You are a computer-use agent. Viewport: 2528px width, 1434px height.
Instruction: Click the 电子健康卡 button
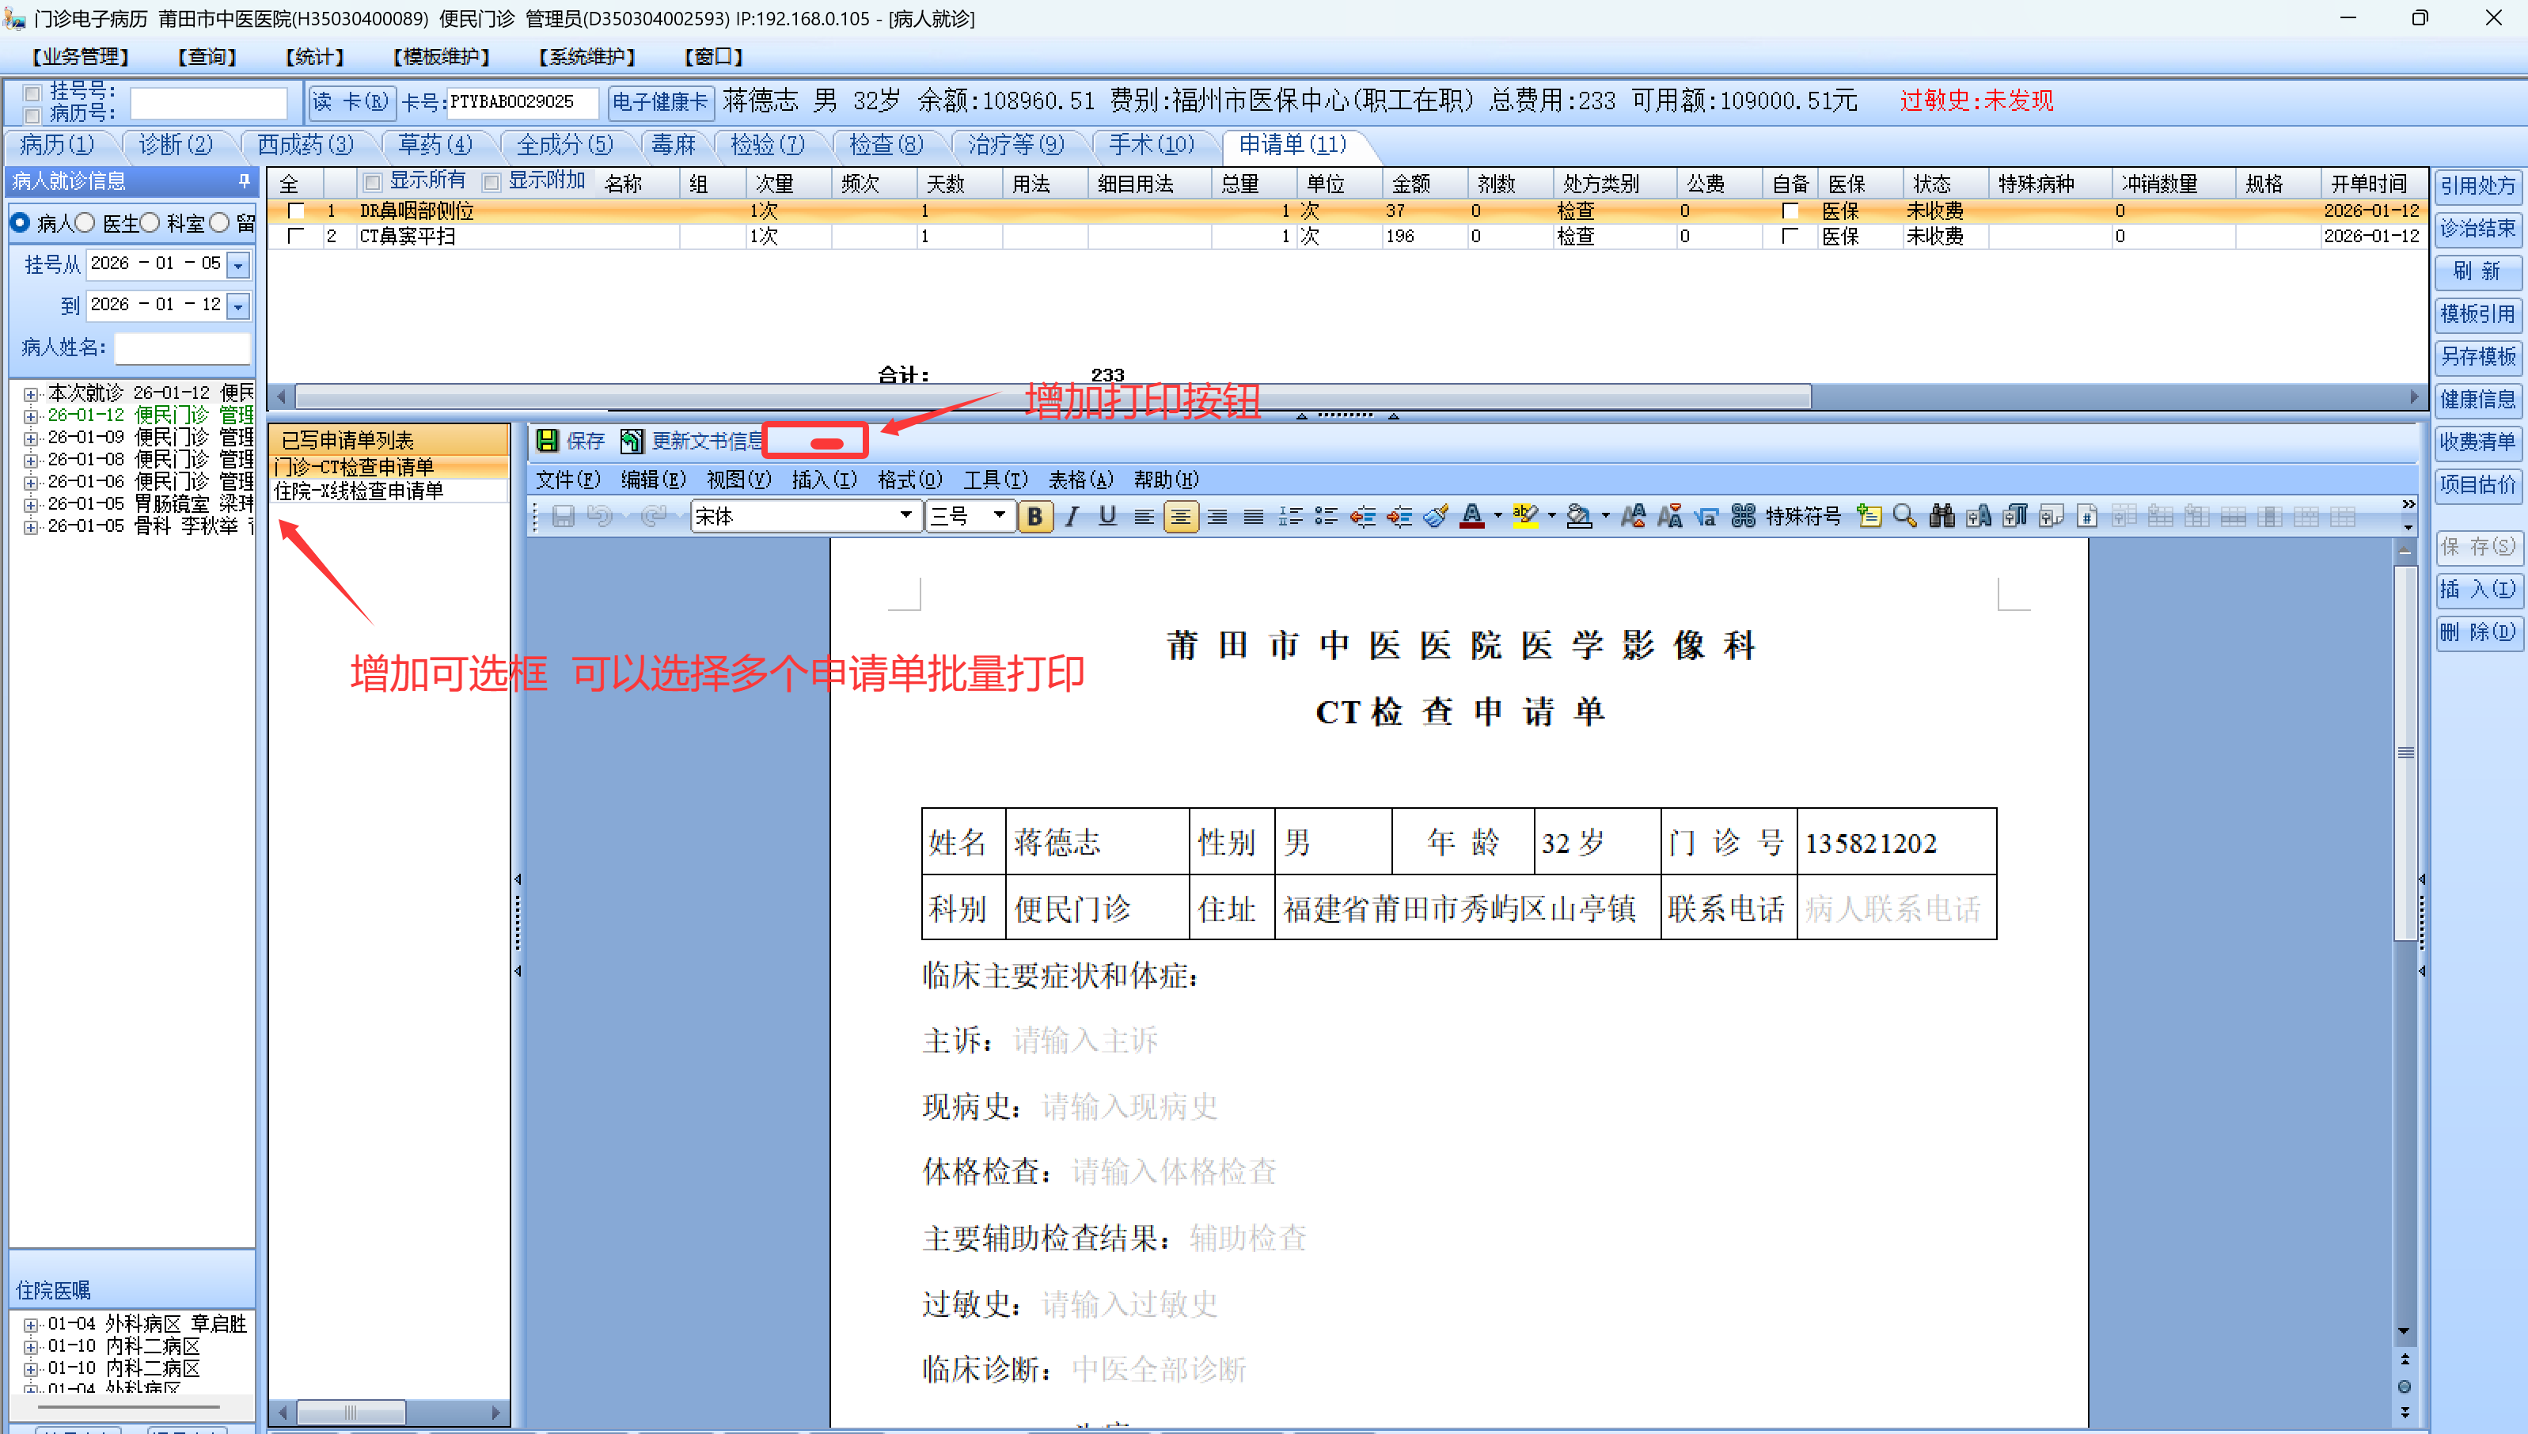click(660, 101)
